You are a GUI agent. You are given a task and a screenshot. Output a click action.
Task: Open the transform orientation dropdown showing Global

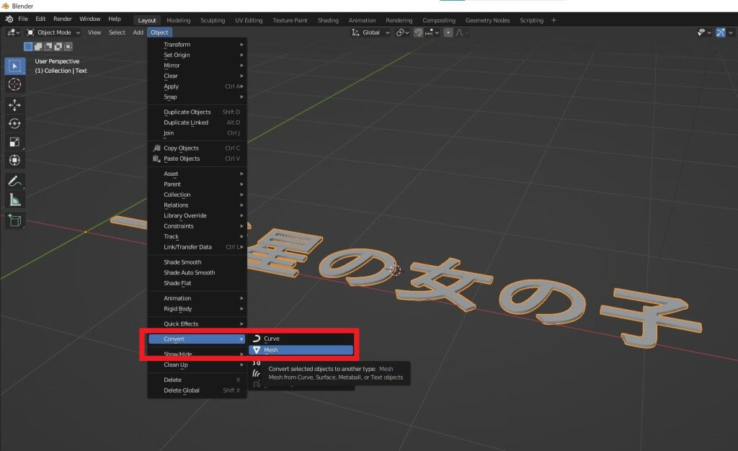[371, 32]
